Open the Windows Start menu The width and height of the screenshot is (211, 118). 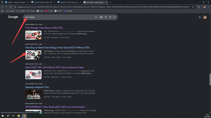click(x=3, y=116)
